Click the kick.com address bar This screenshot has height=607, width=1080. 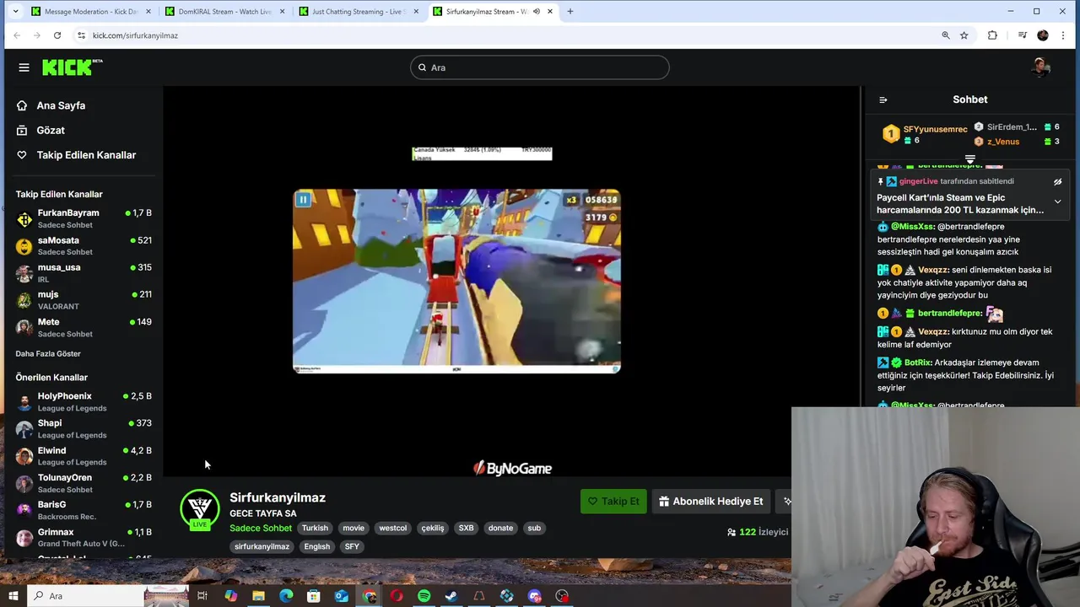506,35
